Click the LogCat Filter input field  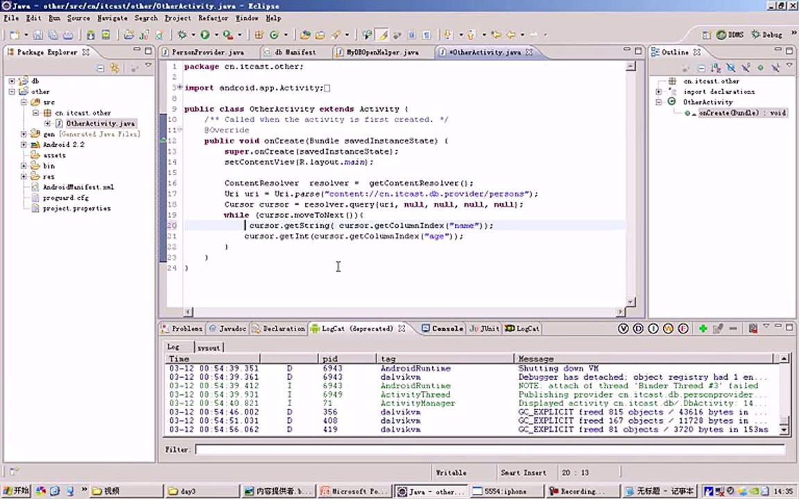pos(490,450)
